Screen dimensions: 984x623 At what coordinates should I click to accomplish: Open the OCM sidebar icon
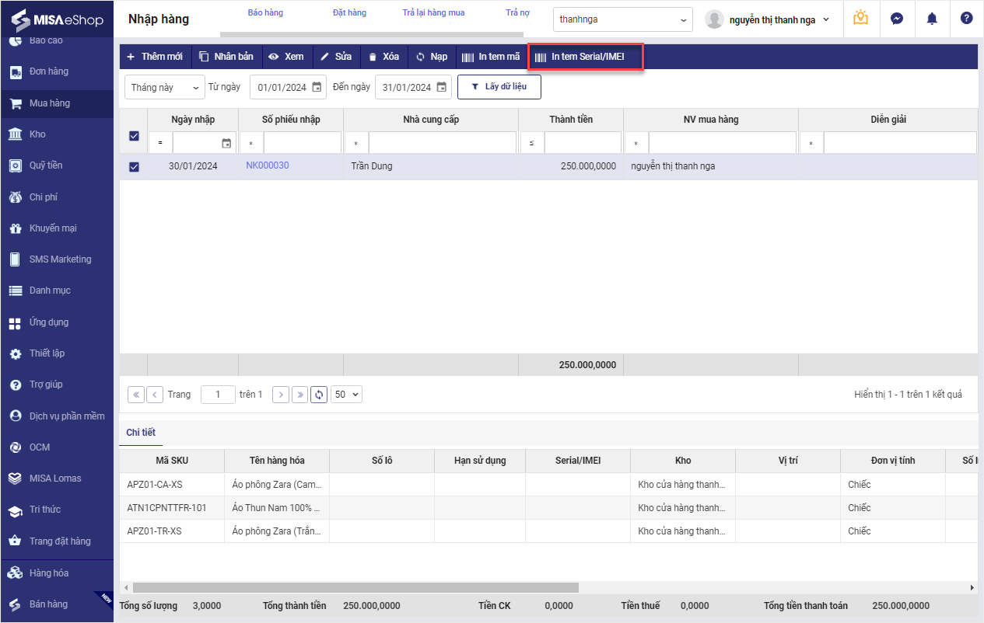pyautogui.click(x=16, y=447)
